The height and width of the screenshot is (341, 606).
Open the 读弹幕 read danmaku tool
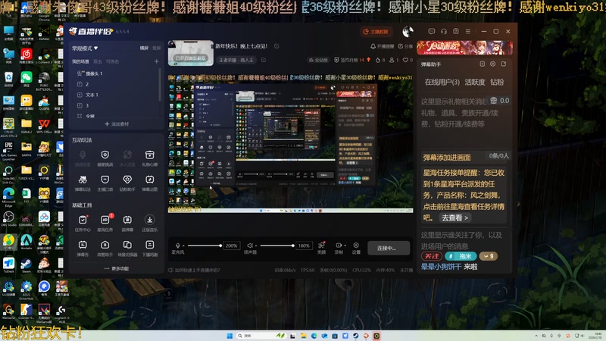click(127, 223)
